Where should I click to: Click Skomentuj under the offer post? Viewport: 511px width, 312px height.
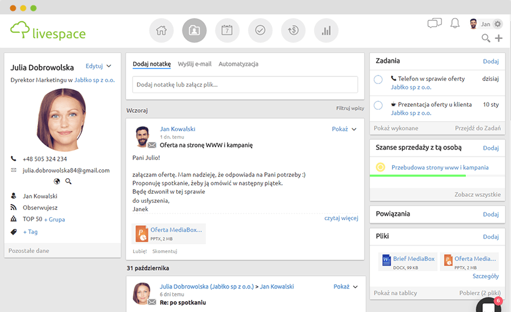pyautogui.click(x=165, y=251)
